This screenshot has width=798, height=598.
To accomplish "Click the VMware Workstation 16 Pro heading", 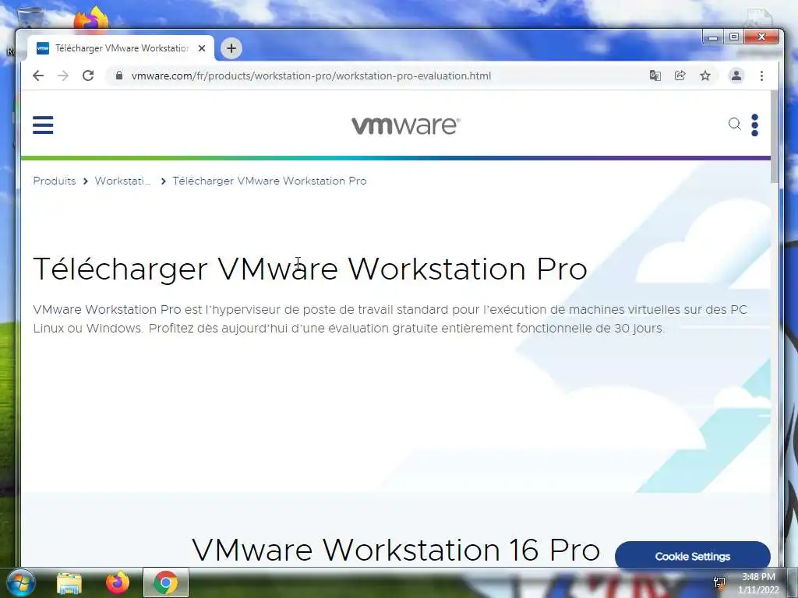I will 395,550.
